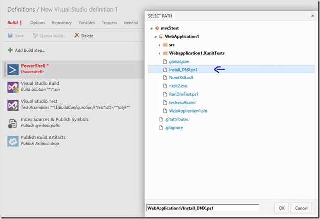Image resolution: width=320 pixels, height=219 pixels.
Task: Click the Publish Build Artifacts icon
Action: coord(13,141)
